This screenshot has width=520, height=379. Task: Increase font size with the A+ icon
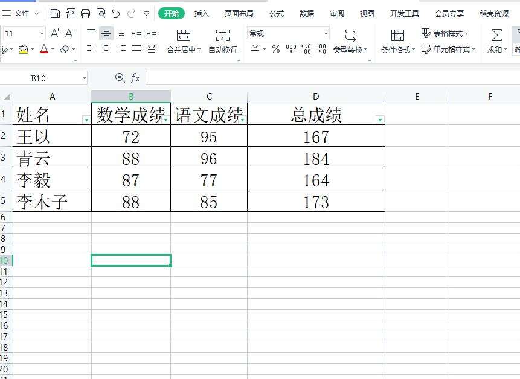(56, 33)
